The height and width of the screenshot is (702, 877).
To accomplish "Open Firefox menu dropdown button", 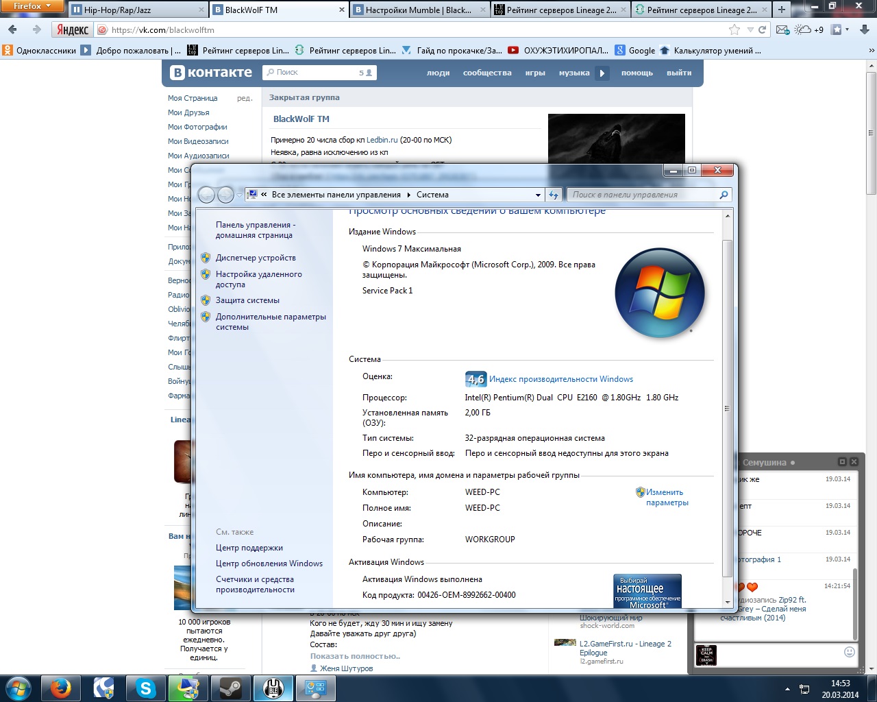I will pyautogui.click(x=32, y=5).
